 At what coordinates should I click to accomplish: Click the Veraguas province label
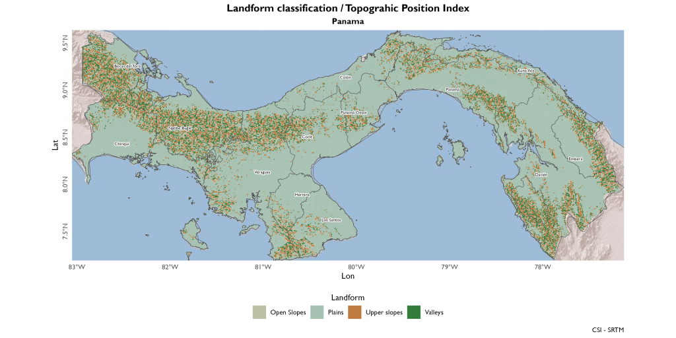(262, 172)
